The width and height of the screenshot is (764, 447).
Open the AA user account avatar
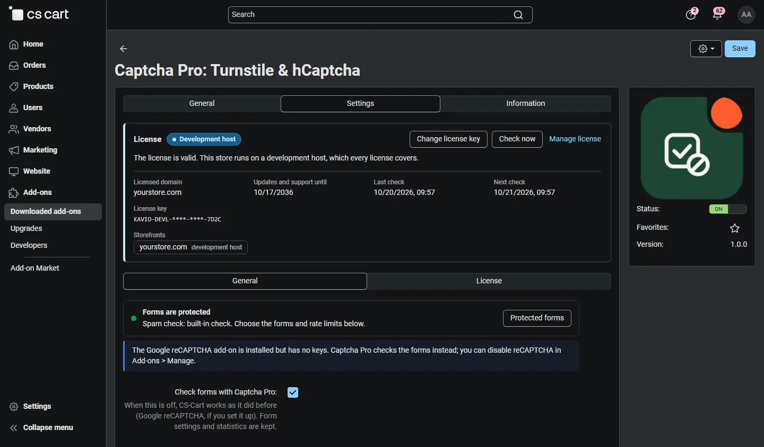[x=746, y=15]
